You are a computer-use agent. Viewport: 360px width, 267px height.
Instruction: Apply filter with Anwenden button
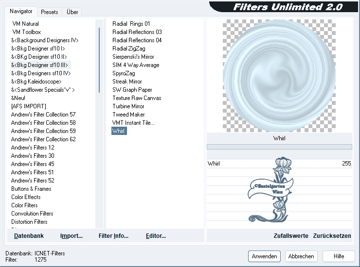click(x=264, y=256)
